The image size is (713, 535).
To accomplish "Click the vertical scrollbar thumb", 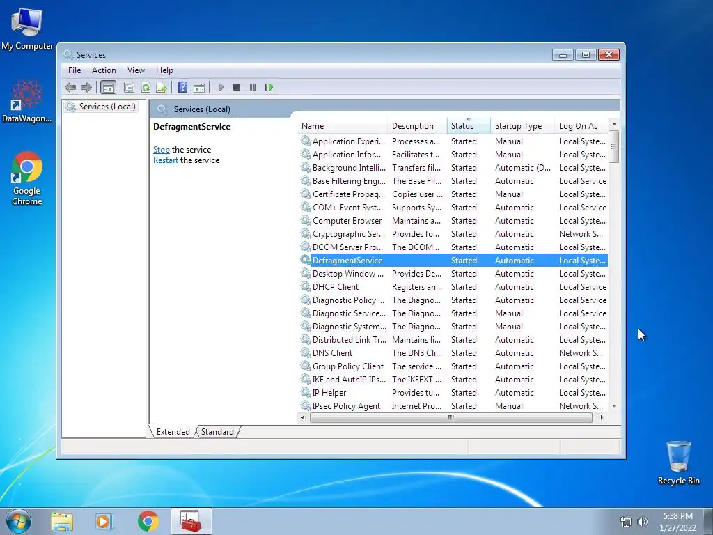I will point(614,146).
